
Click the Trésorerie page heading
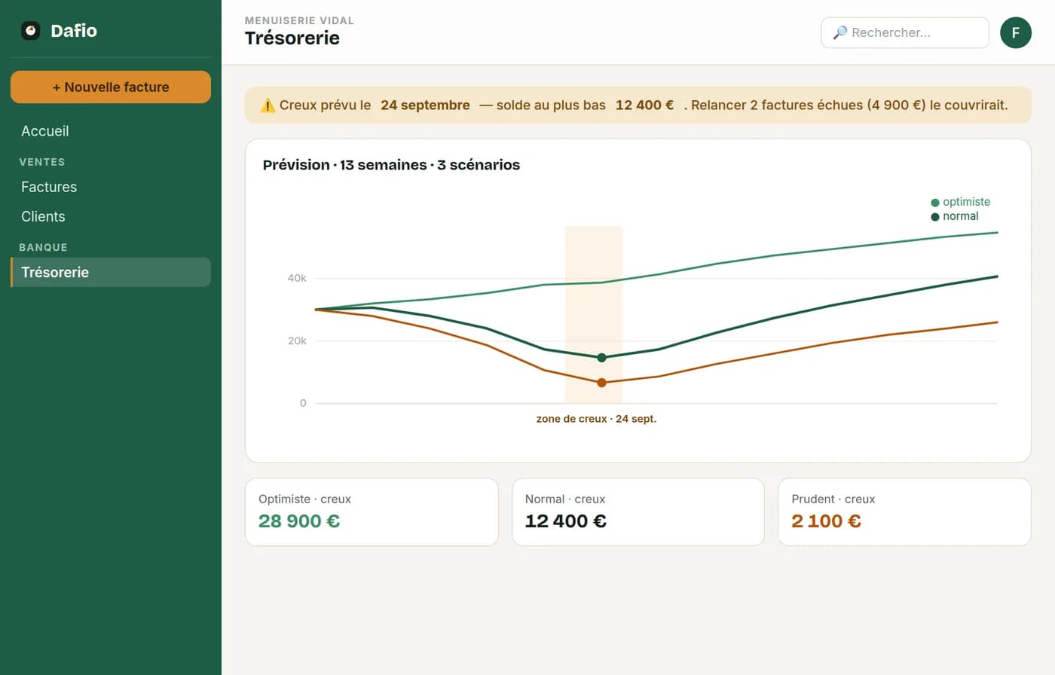point(292,38)
